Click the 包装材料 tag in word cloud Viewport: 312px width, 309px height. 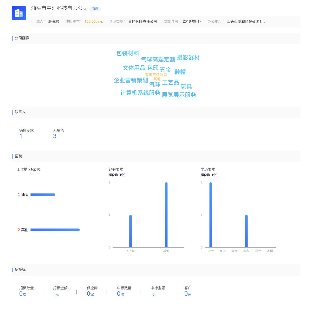click(128, 53)
